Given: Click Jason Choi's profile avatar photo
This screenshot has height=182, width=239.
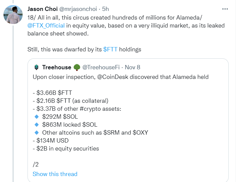Looking at the screenshot, I should click(x=13, y=15).
